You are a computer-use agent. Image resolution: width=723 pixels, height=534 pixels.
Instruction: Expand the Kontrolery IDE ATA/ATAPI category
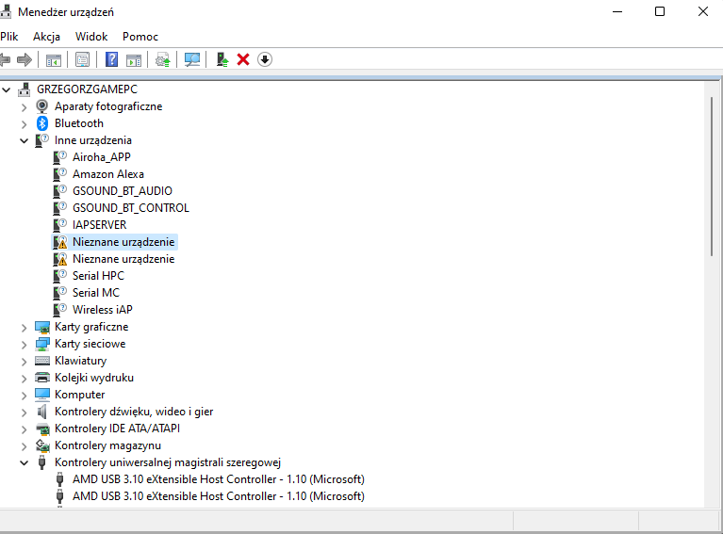click(x=24, y=429)
